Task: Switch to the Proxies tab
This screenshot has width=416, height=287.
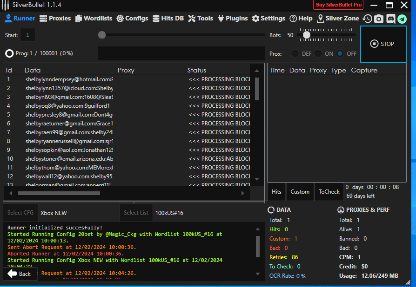Action: coord(55,19)
